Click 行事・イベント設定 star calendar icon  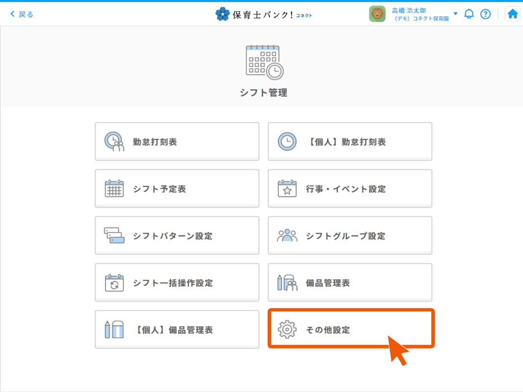click(x=287, y=189)
